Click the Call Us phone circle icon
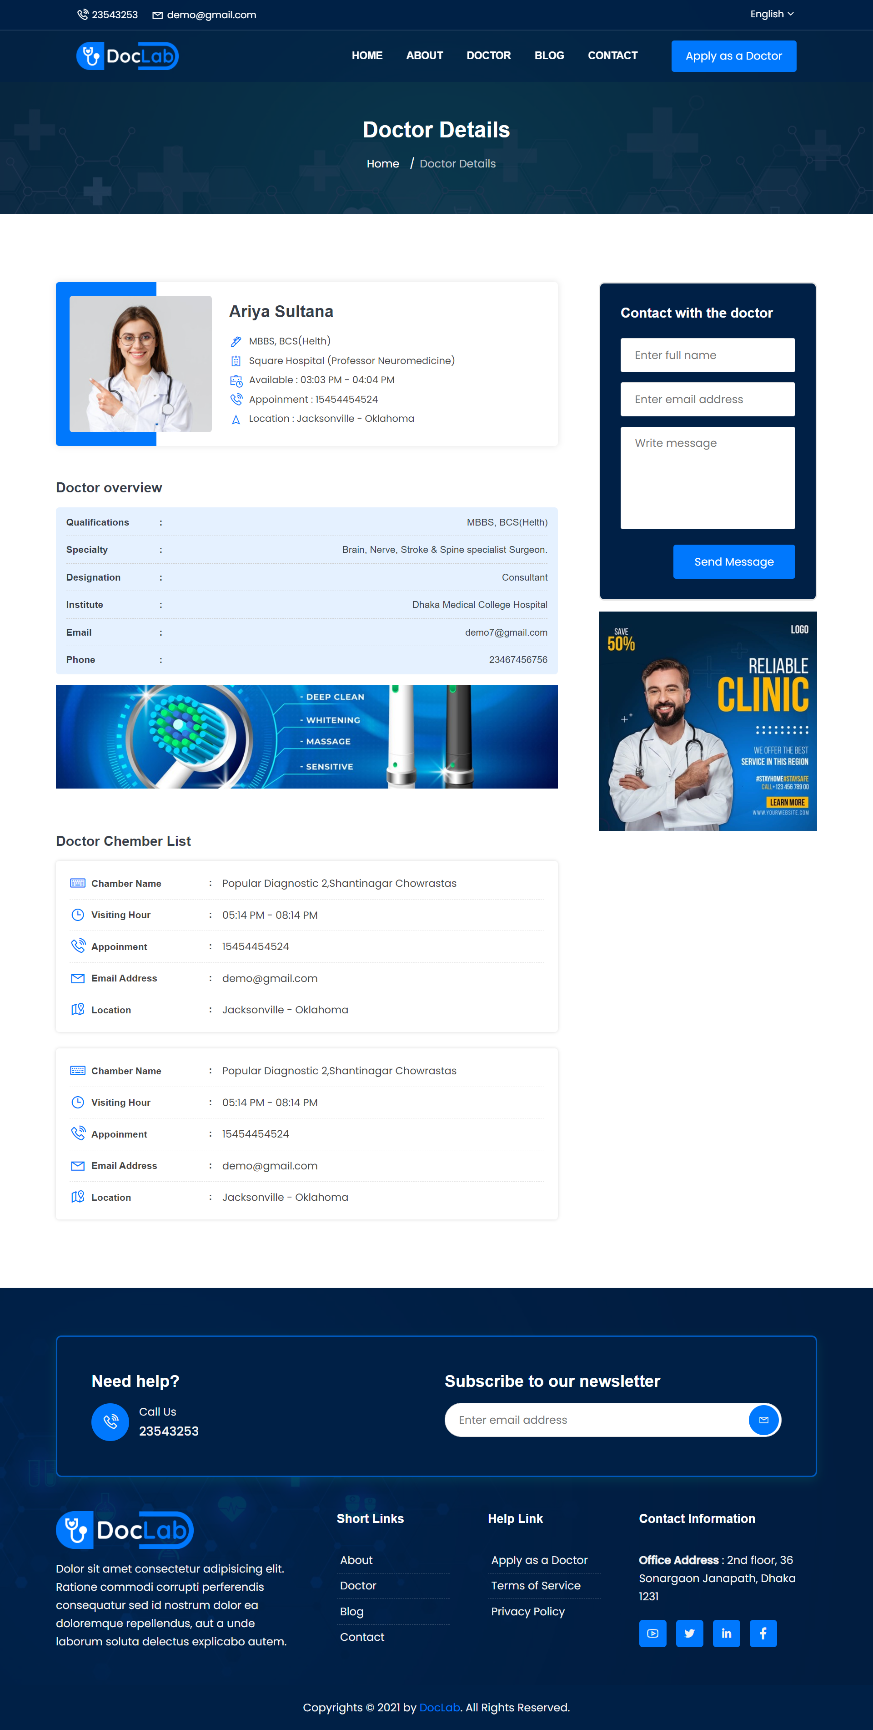 click(110, 1422)
